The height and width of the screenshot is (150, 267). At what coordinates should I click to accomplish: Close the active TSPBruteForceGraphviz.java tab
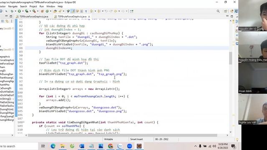[x=89, y=17]
